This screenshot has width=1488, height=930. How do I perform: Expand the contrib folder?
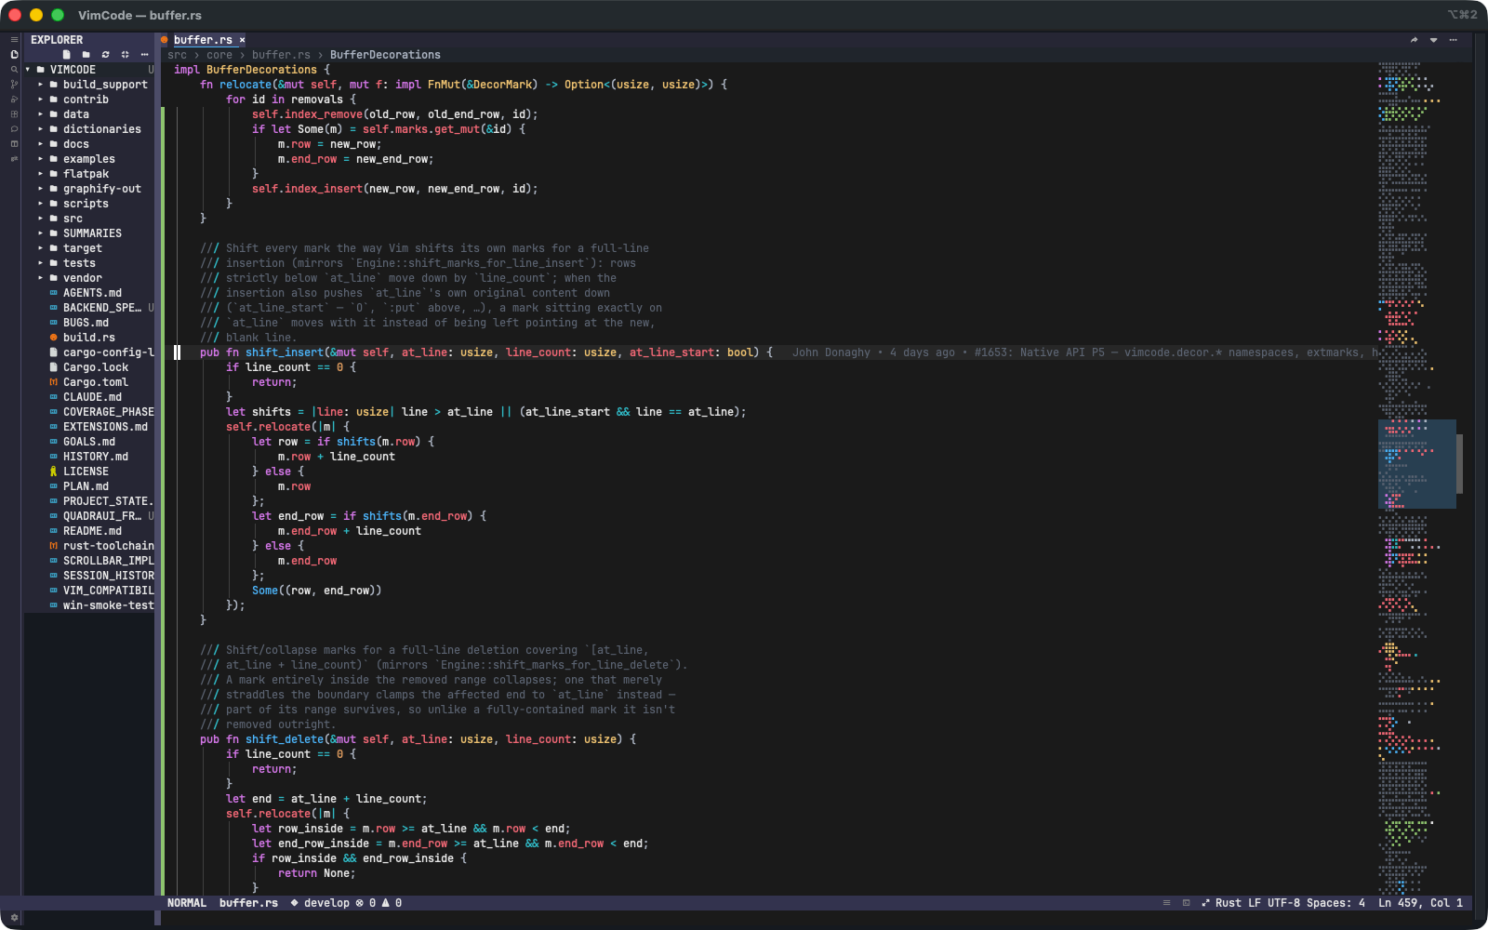tap(90, 100)
